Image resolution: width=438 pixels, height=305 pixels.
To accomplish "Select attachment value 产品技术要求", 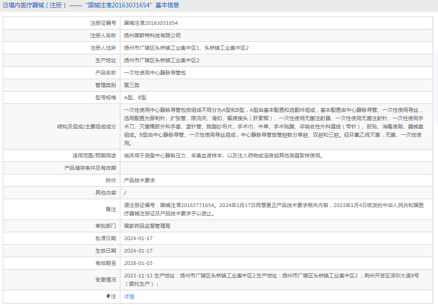I will (139, 180).
